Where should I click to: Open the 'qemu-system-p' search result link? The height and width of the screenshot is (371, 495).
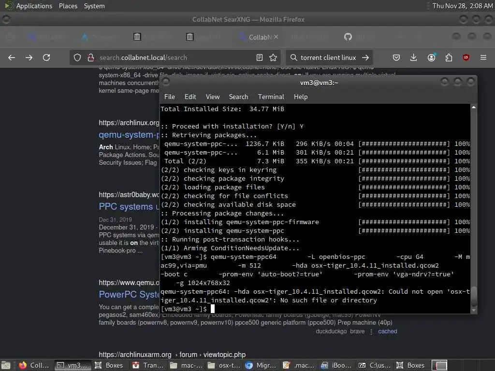tap(129, 135)
